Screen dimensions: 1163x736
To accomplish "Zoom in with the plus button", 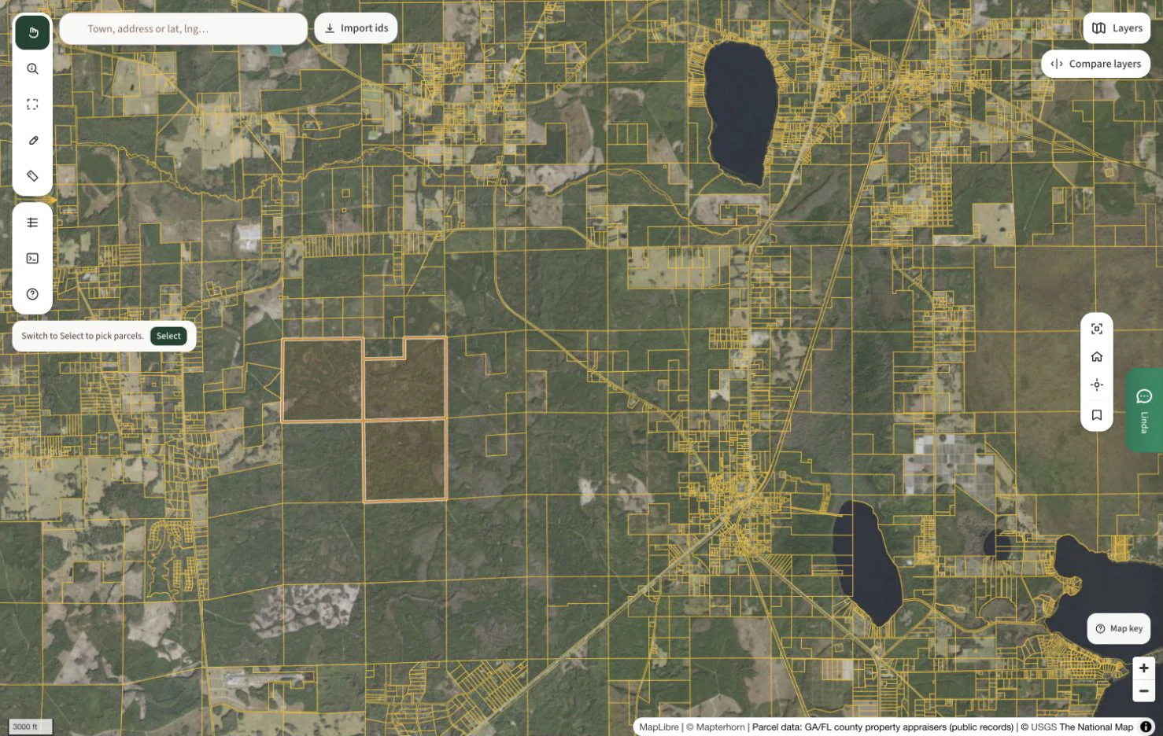I will click(x=1143, y=668).
